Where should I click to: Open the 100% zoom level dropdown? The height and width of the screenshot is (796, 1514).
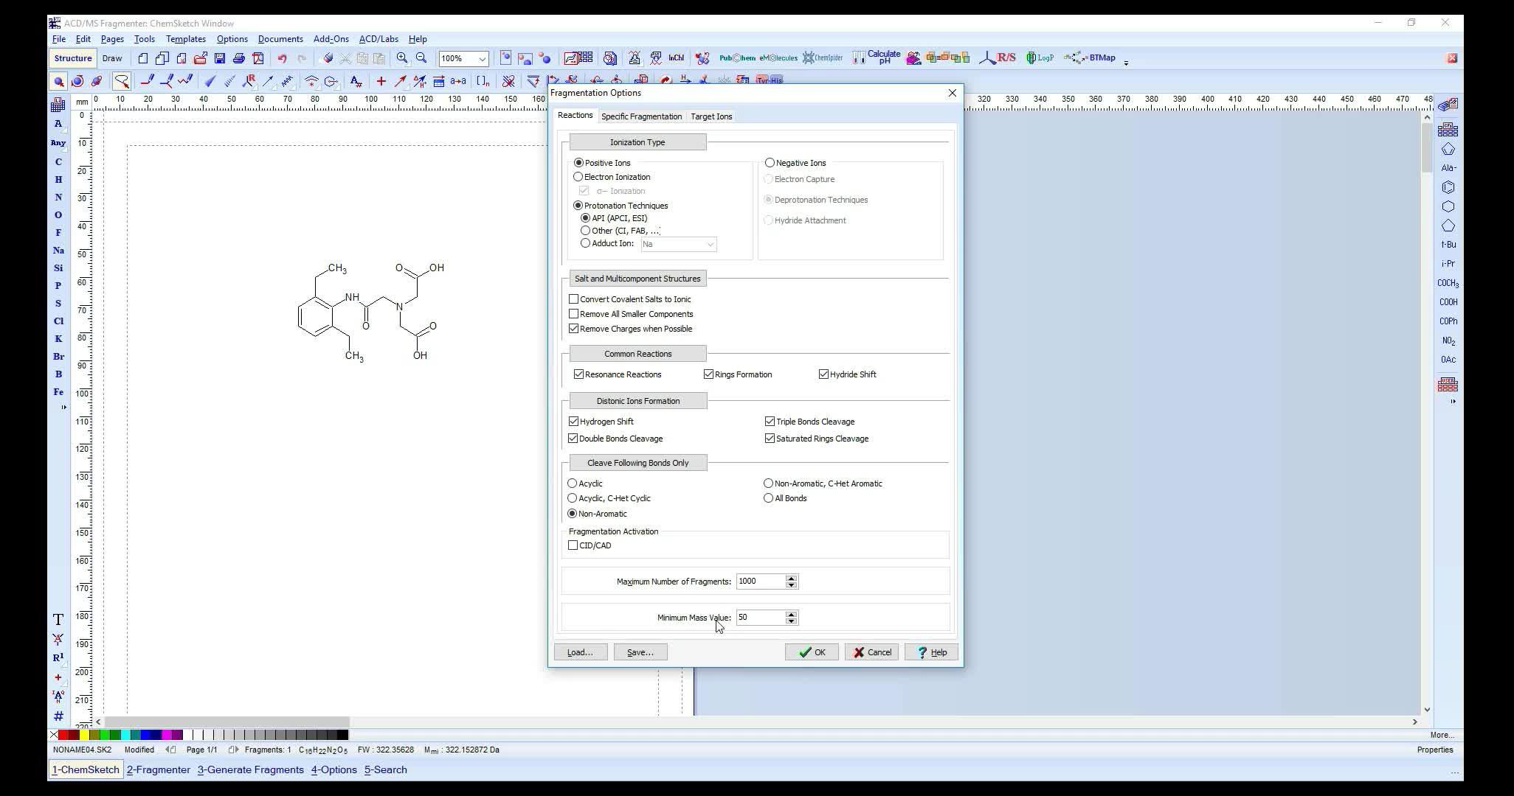pyautogui.click(x=482, y=59)
